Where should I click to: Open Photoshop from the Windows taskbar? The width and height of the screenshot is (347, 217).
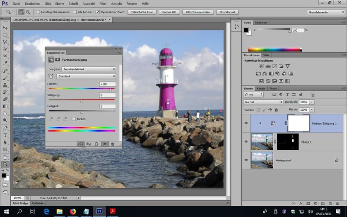point(99,211)
